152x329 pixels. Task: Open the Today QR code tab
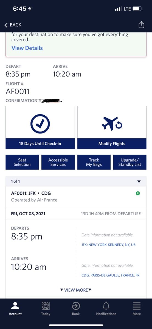46,309
